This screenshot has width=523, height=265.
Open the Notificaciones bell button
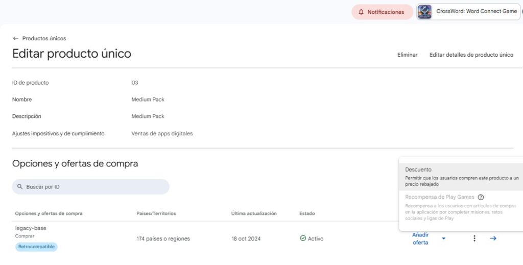pos(382,12)
